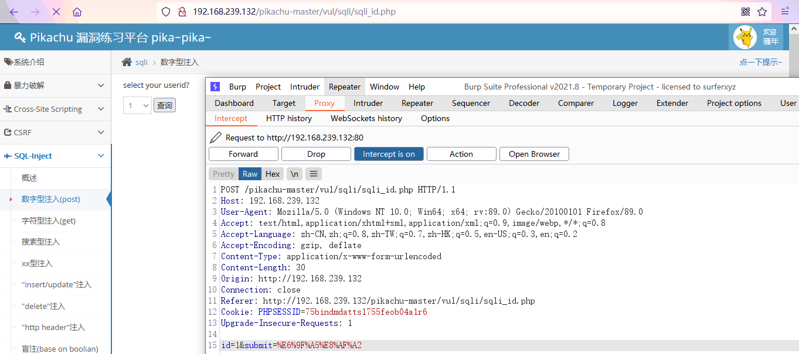Switch to the Project options tab
The height and width of the screenshot is (354, 799).
(x=734, y=103)
